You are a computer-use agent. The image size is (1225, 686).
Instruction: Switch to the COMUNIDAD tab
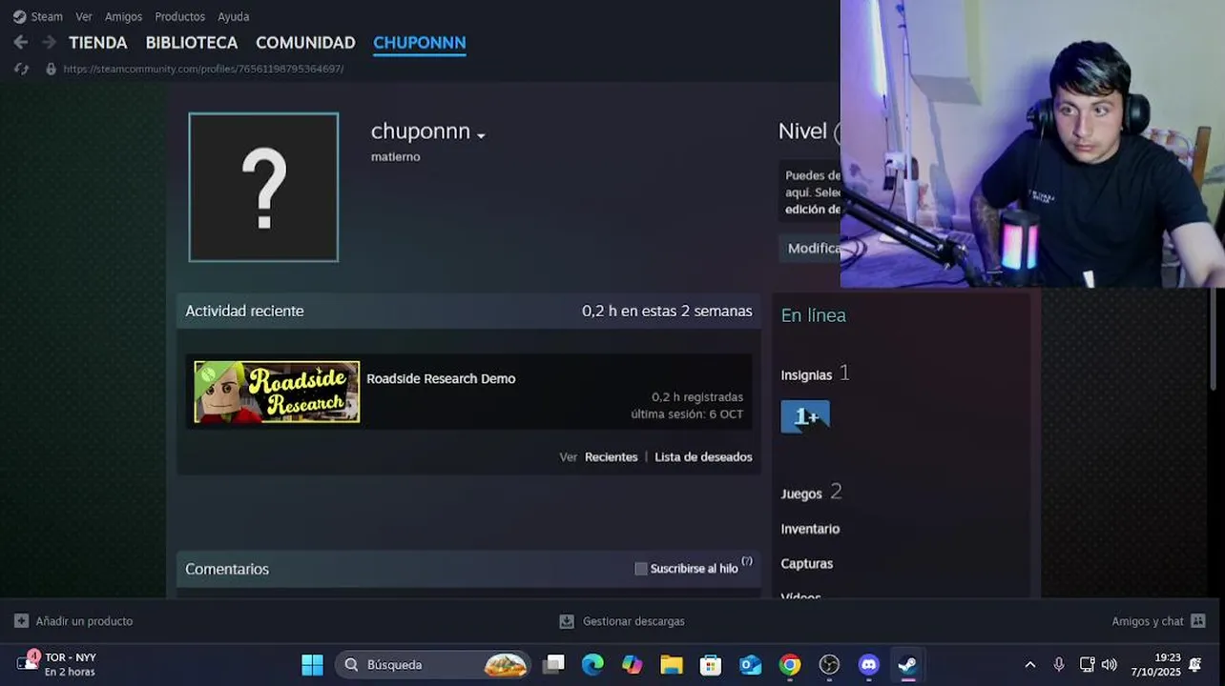pos(305,43)
